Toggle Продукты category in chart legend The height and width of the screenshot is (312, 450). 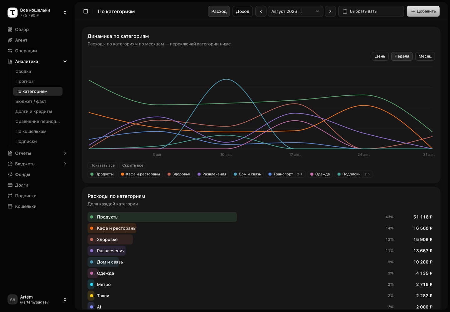(102, 174)
